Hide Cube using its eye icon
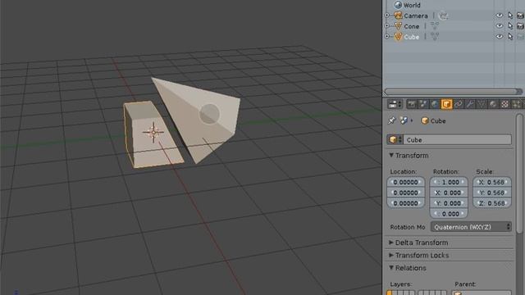Screen dimensions: 525x295 [500, 36]
